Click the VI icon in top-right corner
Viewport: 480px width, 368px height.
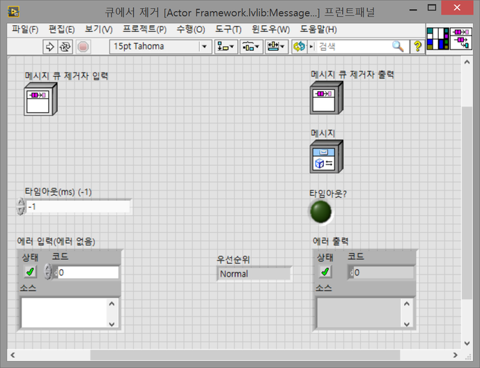(461, 38)
